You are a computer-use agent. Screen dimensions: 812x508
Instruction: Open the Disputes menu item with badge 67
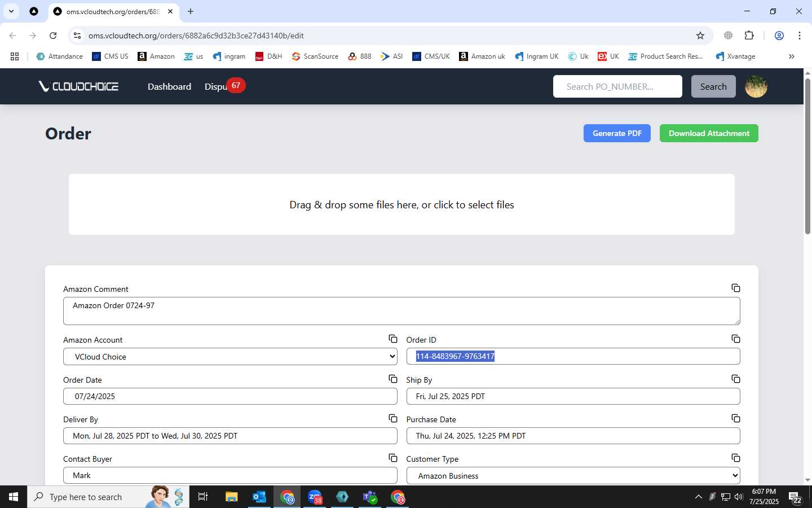224,86
